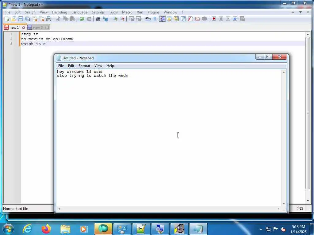The image size is (314, 235).
Task: Open the Notepad++ File menu
Action: (x=7, y=12)
